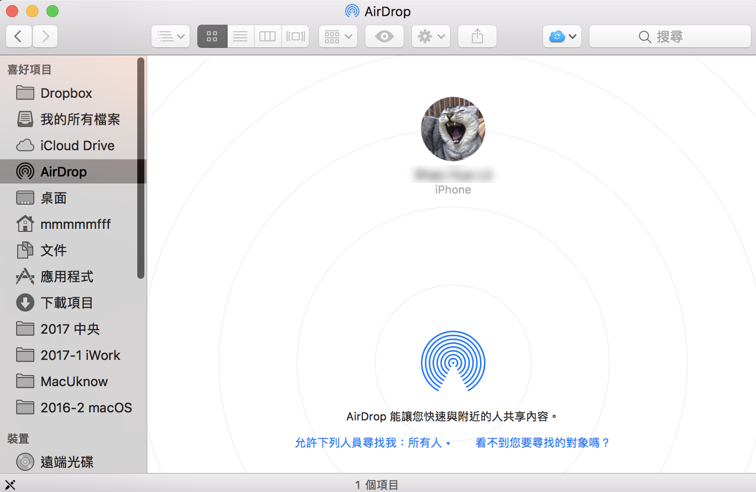756x492 pixels.
Task: Select Dropbox folder in sidebar
Action: pos(66,93)
